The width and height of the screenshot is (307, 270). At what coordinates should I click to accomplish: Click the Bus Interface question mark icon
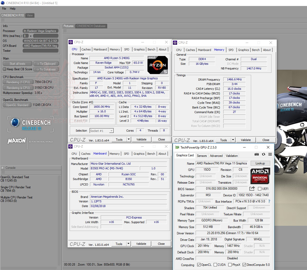coord(269,201)
